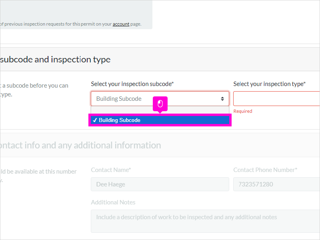The width and height of the screenshot is (320, 240).
Task: Click inside the Additional Notes text area
Action: pos(205,221)
